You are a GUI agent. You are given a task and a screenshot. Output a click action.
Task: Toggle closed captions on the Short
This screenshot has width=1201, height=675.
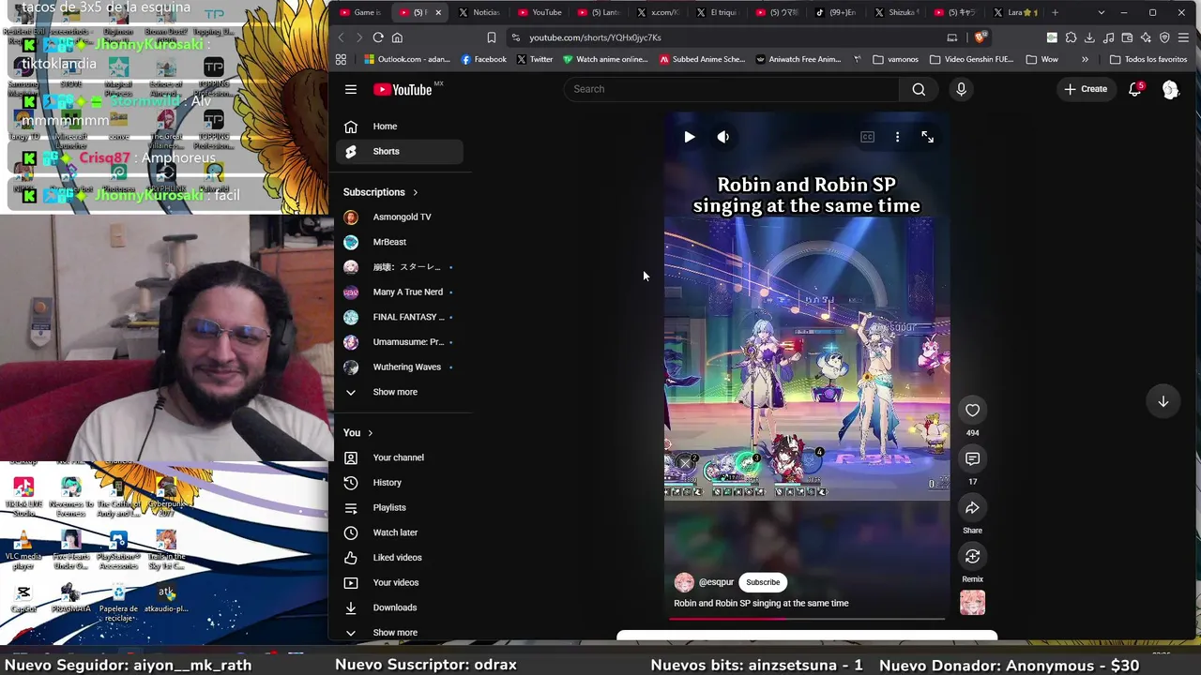[x=867, y=137]
